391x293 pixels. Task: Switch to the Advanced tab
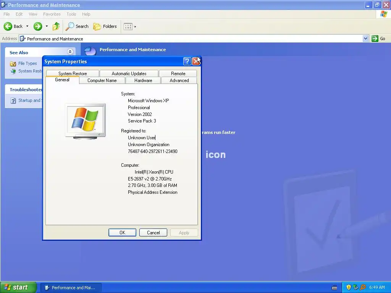[179, 80]
